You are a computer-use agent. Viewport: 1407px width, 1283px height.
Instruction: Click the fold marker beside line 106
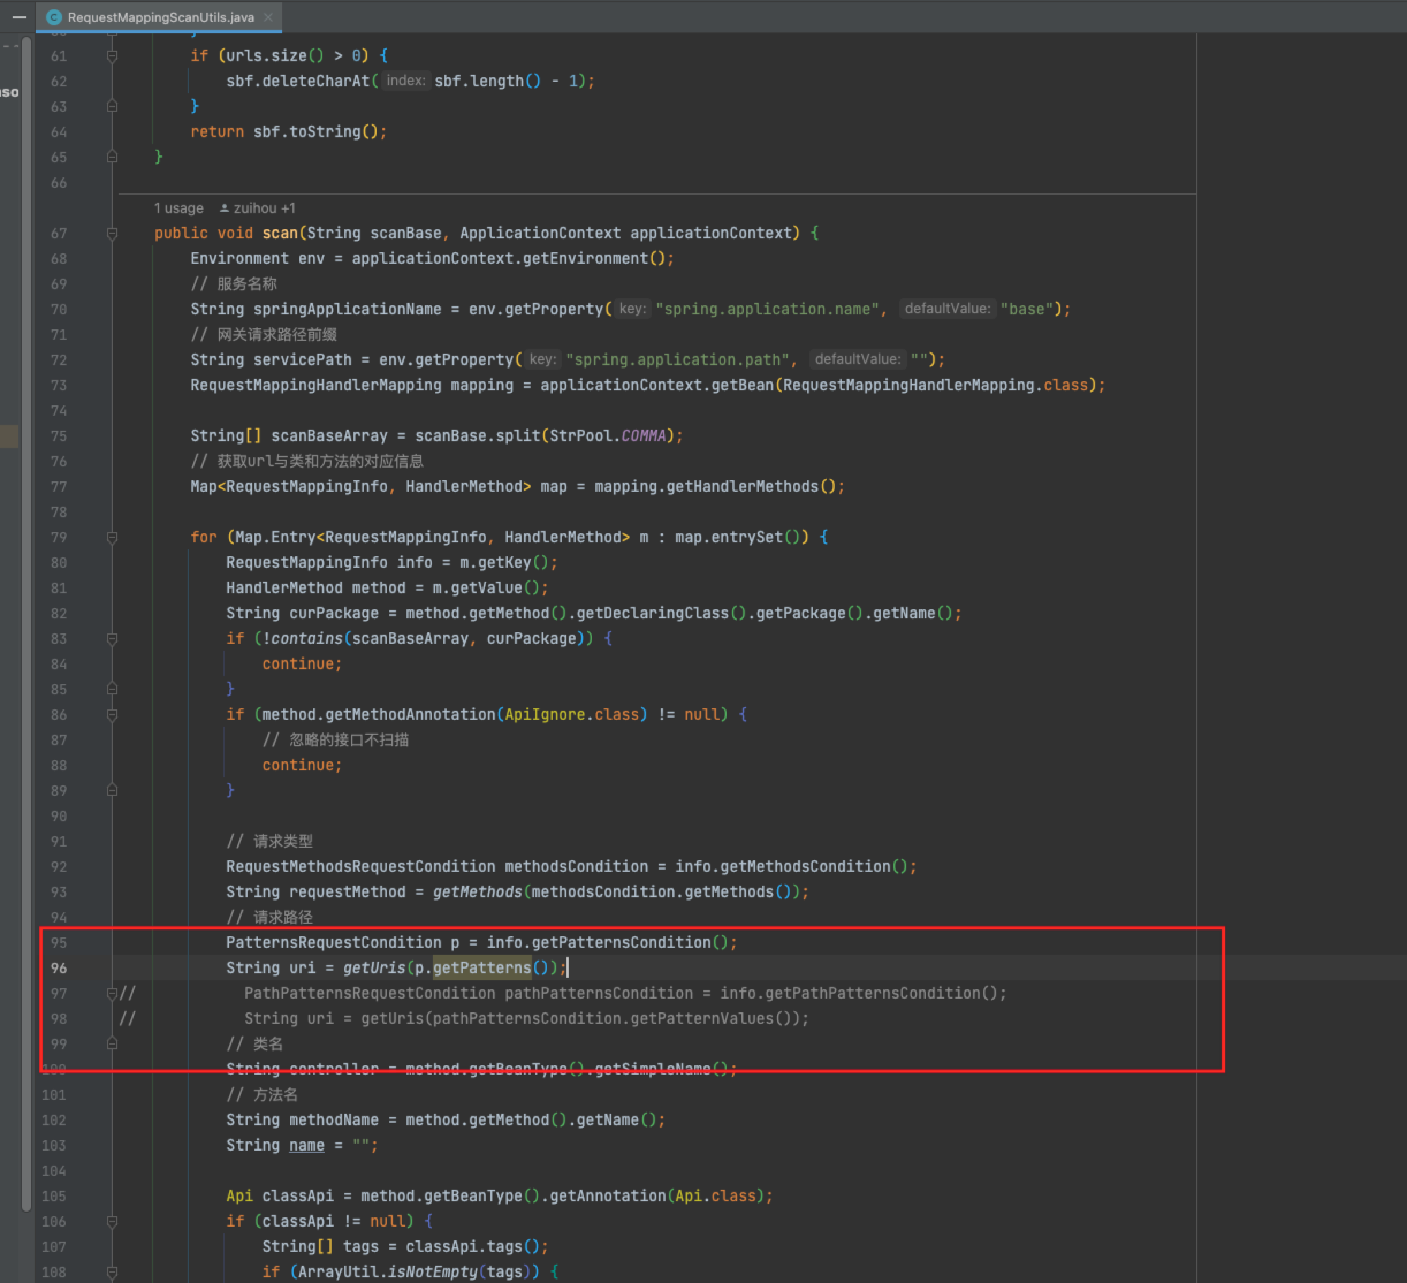[x=112, y=1221]
